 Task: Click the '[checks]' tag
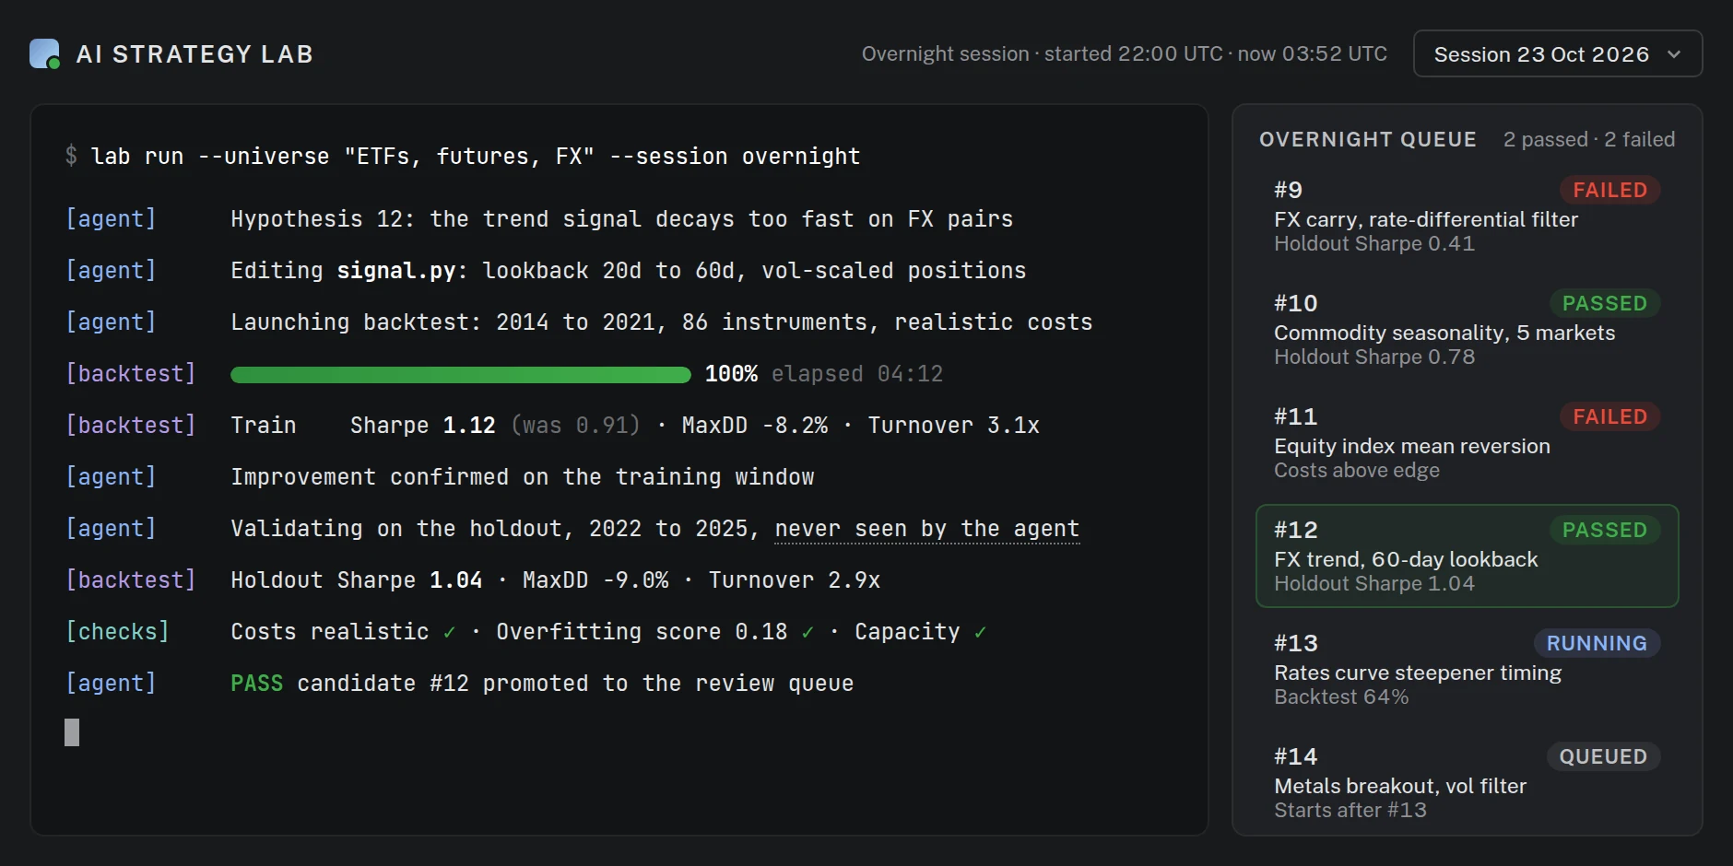[x=117, y=632]
